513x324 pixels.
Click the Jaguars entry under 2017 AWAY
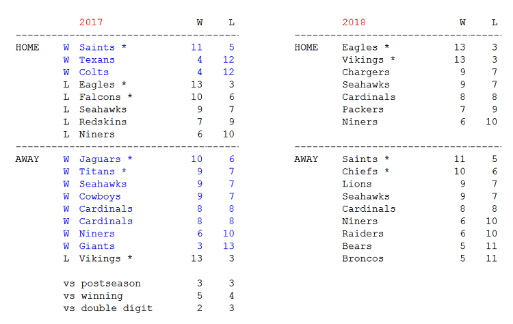point(100,159)
